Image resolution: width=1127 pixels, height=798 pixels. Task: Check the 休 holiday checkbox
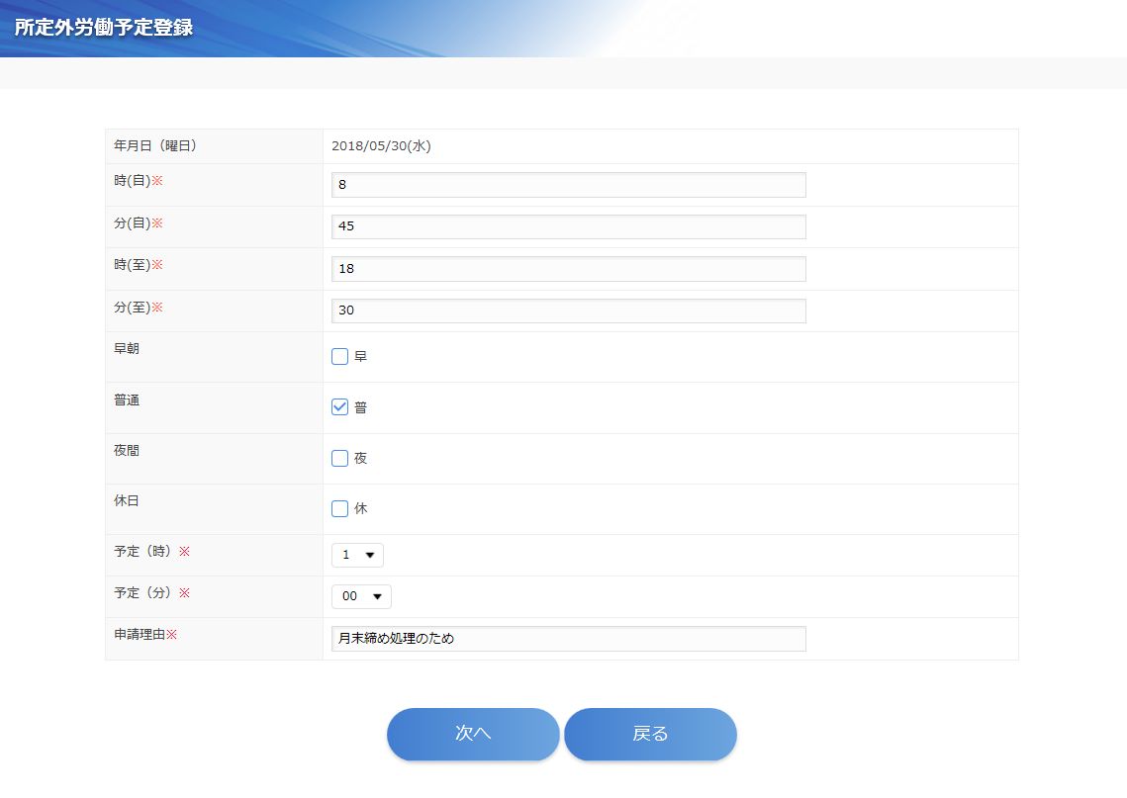pos(340,509)
